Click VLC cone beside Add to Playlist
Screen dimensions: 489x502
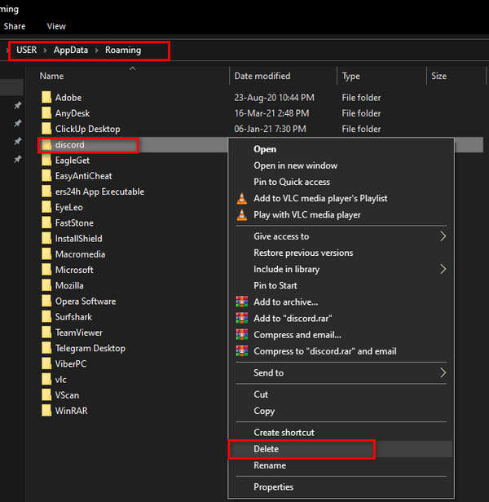242,199
